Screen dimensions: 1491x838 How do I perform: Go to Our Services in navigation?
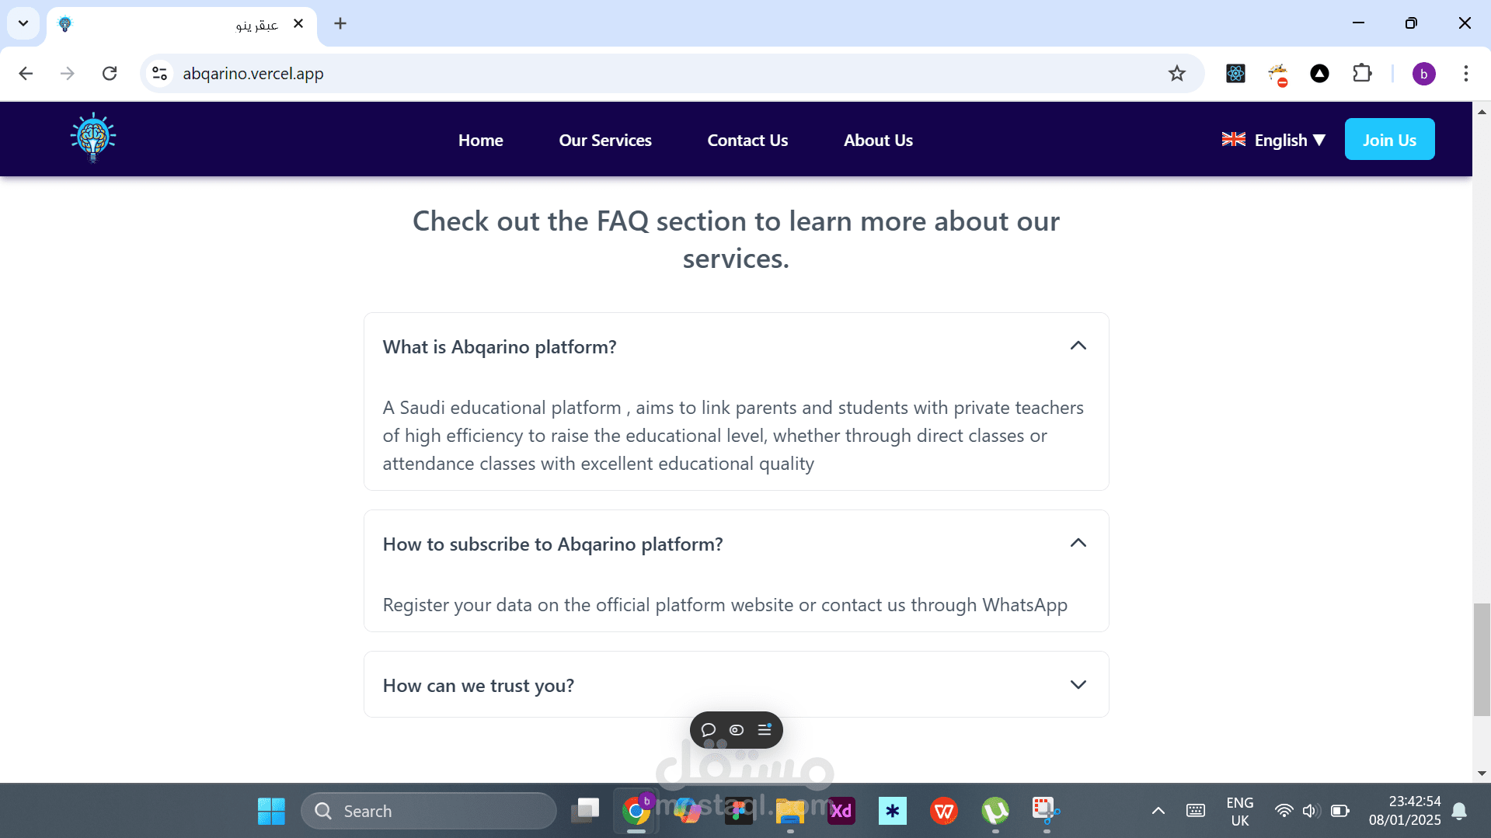click(605, 141)
